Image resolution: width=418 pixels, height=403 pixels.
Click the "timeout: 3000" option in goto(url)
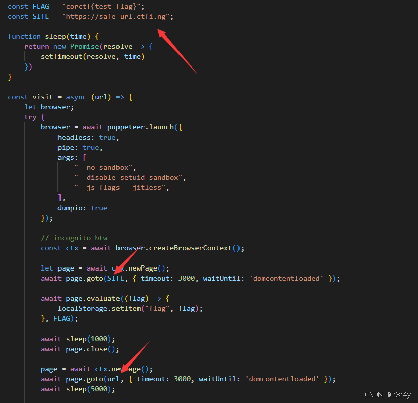click(x=163, y=379)
